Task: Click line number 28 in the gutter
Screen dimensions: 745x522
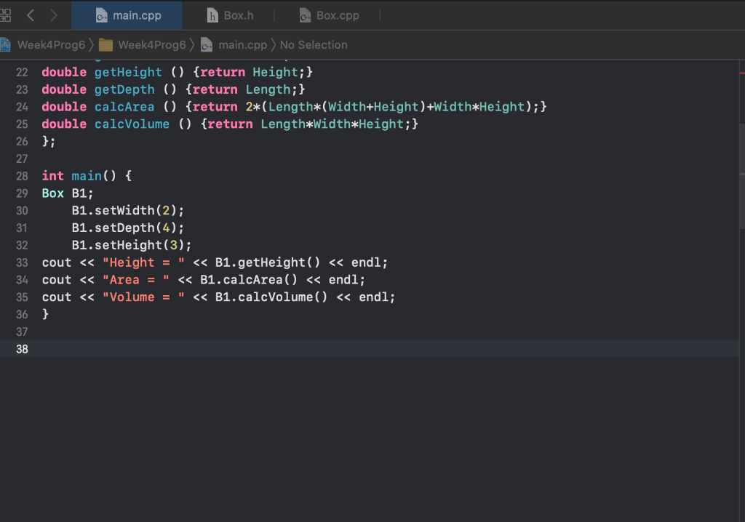Action: pos(22,176)
